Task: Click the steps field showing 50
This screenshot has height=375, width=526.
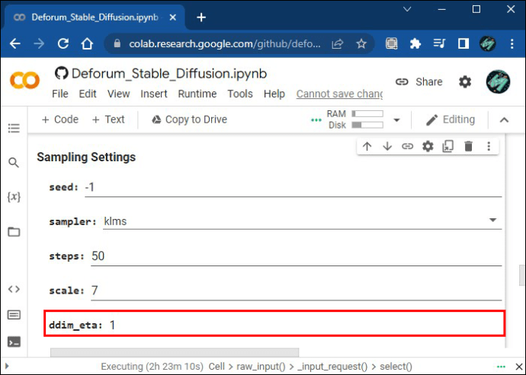Action: click(297, 256)
